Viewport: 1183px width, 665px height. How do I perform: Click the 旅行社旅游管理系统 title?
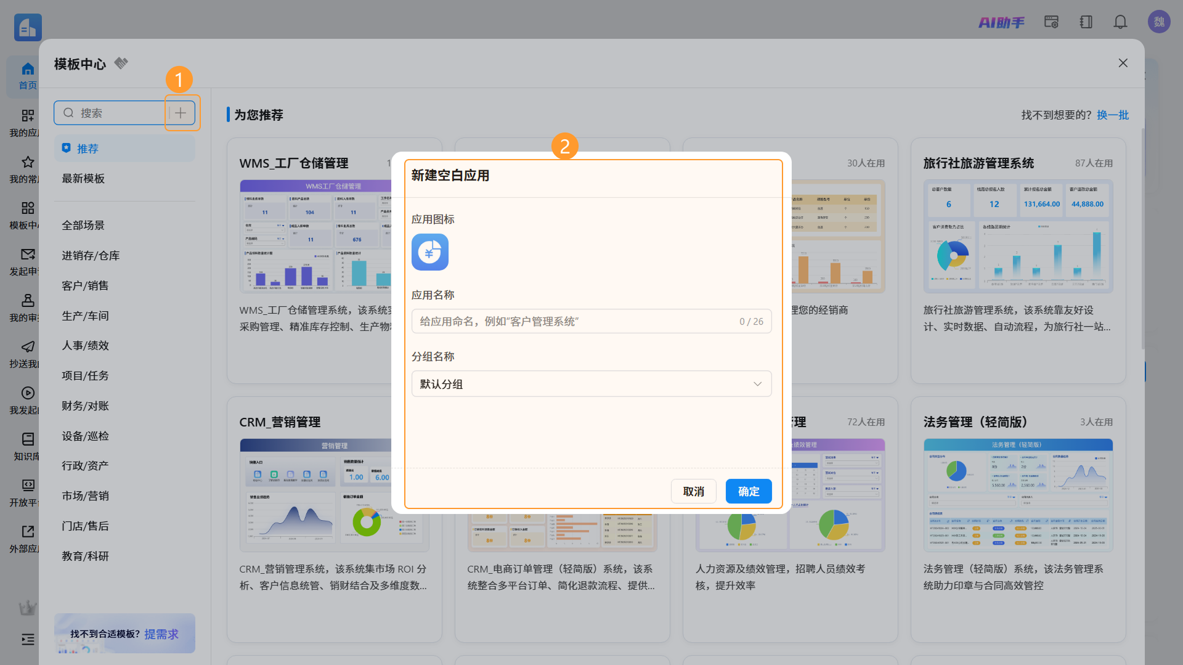[978, 163]
